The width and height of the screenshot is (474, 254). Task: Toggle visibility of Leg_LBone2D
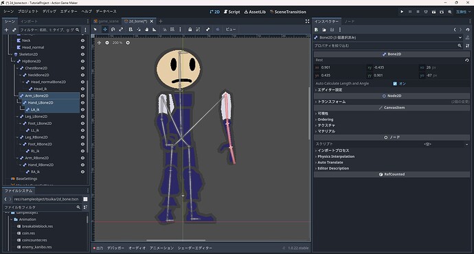click(x=82, y=117)
